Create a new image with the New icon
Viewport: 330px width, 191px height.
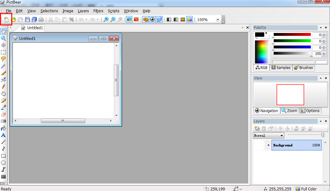6,19
